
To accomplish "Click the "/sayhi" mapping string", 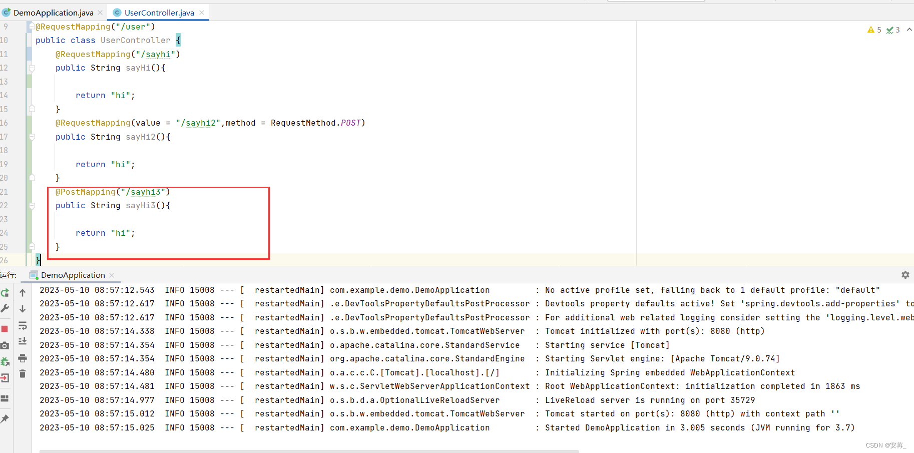I will point(156,55).
